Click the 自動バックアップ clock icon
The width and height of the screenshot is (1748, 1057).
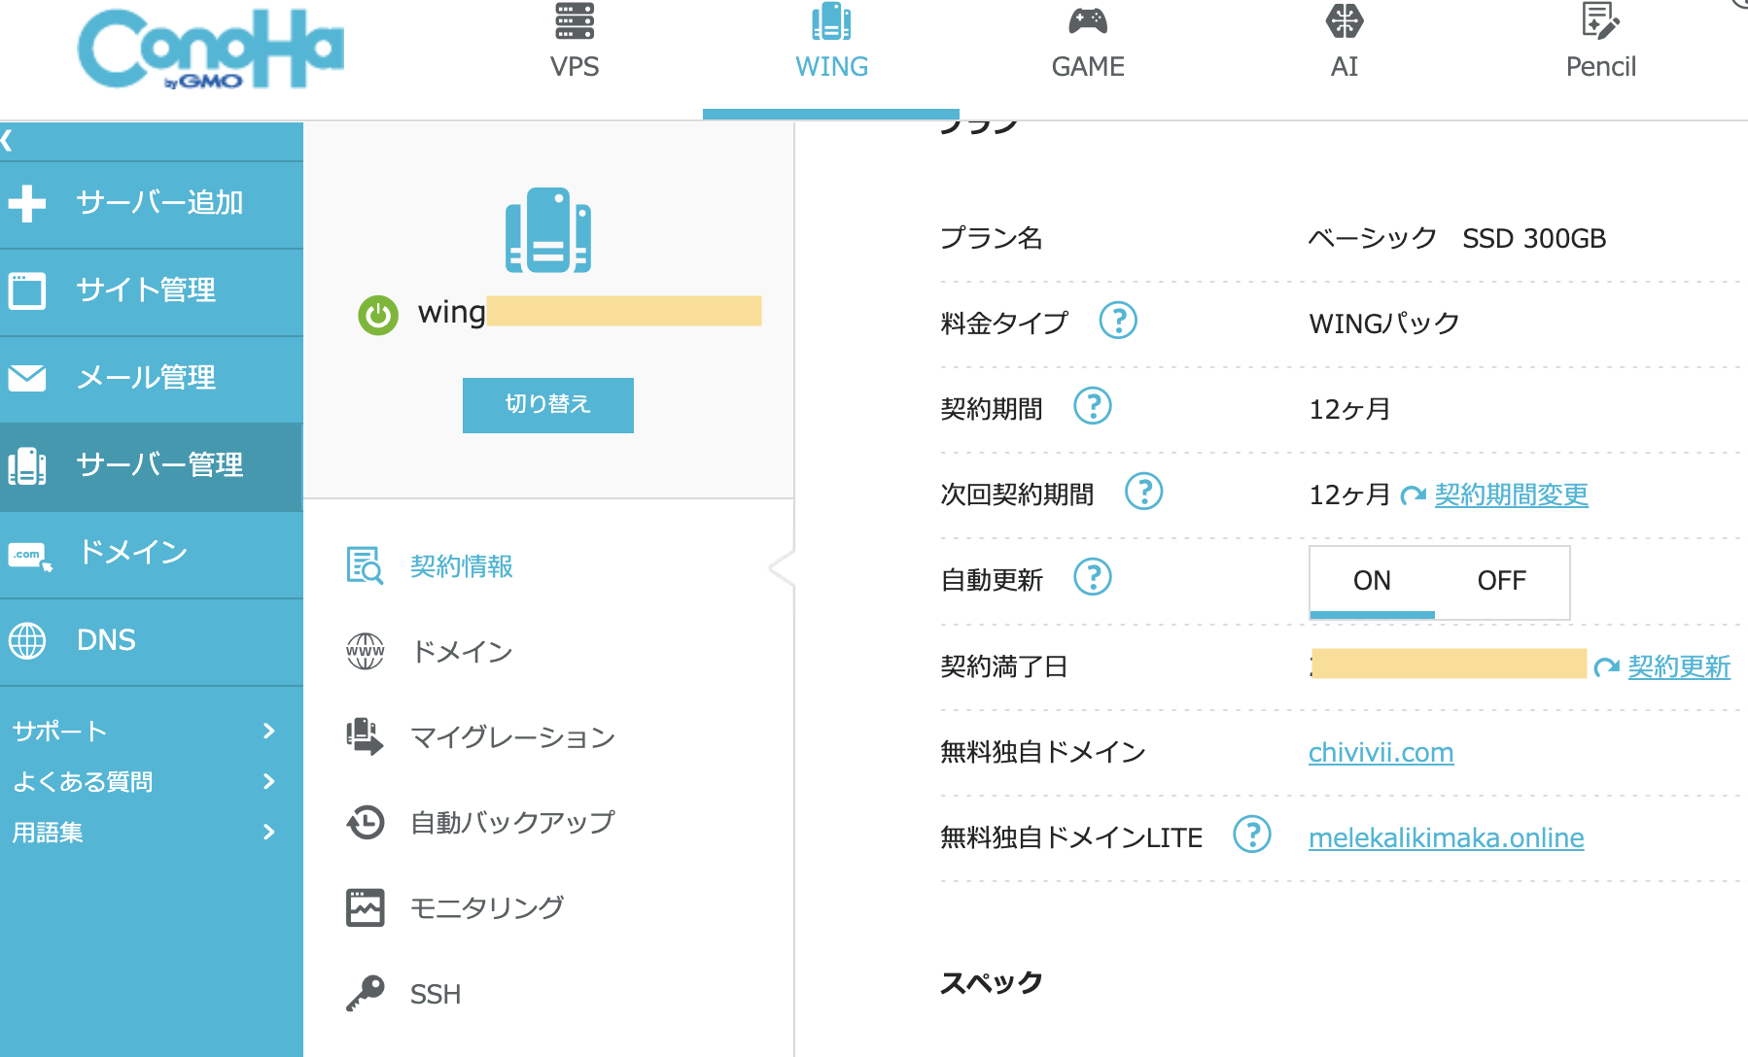coord(366,822)
